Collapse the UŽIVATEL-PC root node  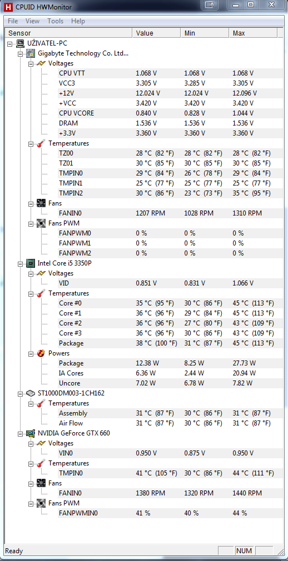coord(9,44)
